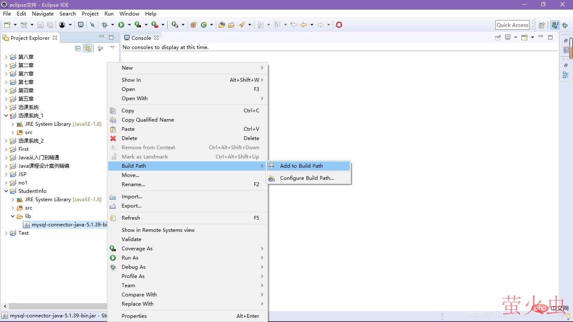Maximize the Console view panel
Viewport: 573px width, 322px height.
pos(550,37)
